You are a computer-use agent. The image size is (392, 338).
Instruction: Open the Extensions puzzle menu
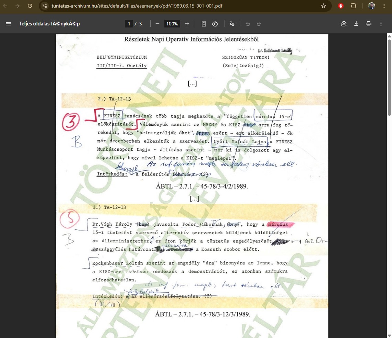coord(353,6)
